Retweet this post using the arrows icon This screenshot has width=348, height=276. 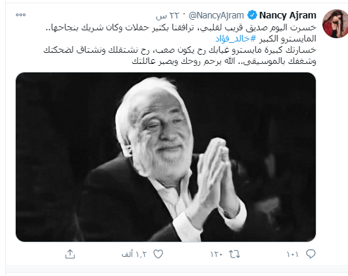(235, 254)
